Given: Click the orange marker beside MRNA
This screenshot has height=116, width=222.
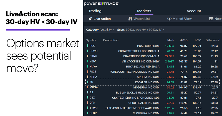Looking at the screenshot, I should pos(87,87).
